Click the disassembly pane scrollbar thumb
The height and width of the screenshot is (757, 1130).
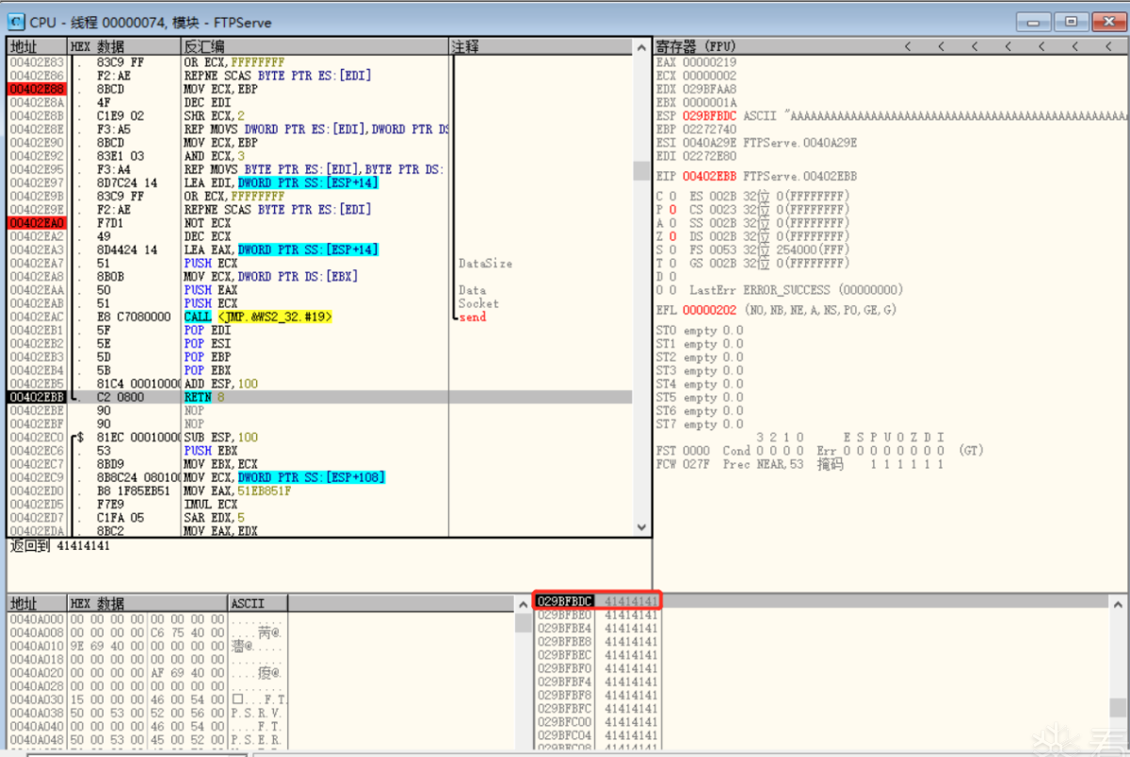point(642,171)
